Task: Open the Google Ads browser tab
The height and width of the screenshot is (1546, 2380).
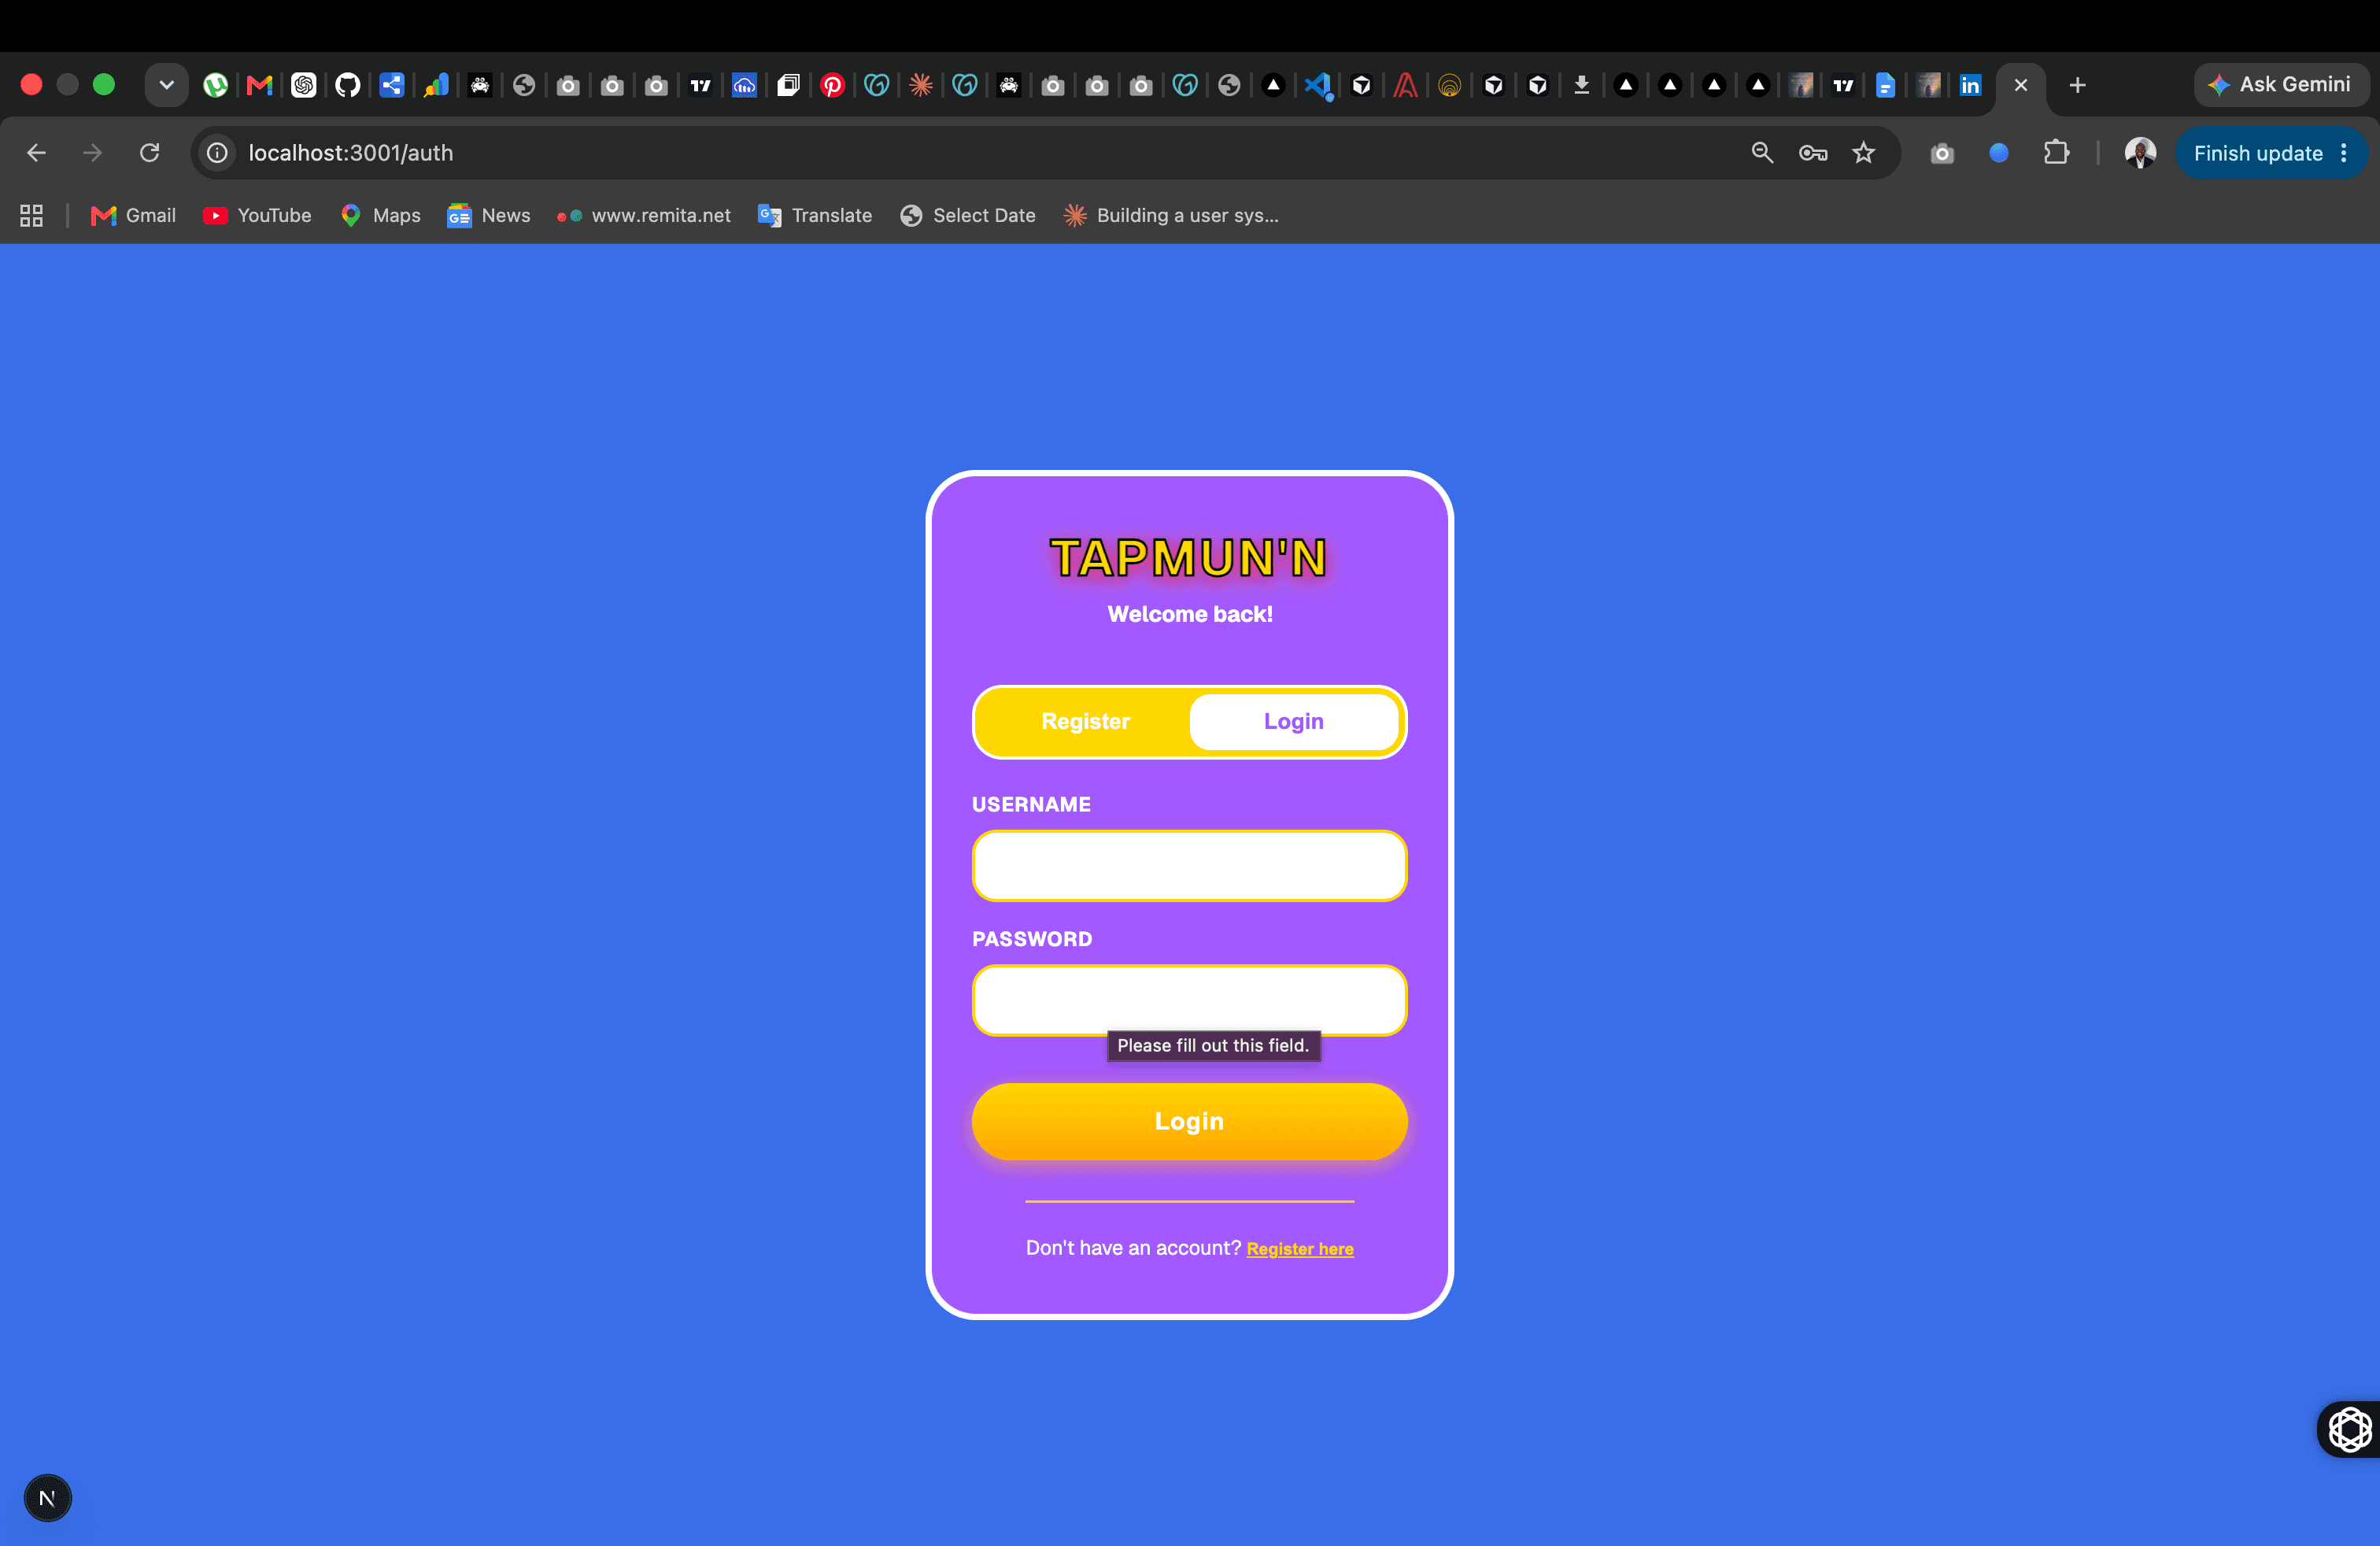Action: tap(436, 85)
